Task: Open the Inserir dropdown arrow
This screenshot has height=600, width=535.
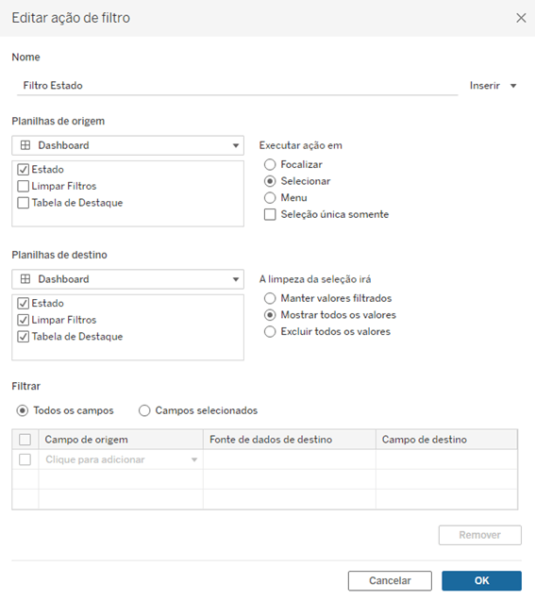Action: click(513, 86)
